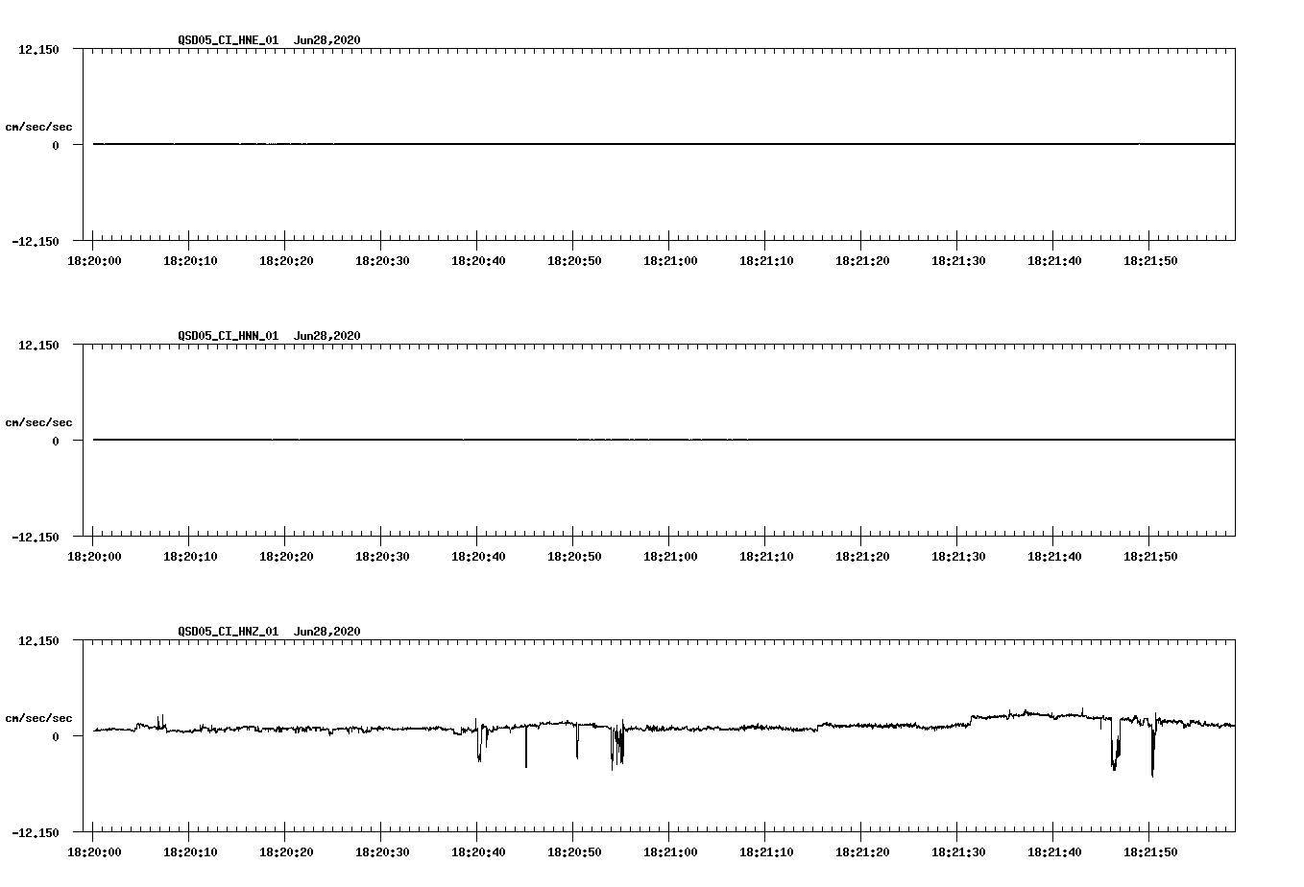Screen dimensions: 1304x887
Task: Select the Jun28,2020 date on HNZ plot
Action: coord(327,632)
